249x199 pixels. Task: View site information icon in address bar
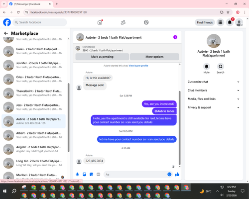pos(26,12)
